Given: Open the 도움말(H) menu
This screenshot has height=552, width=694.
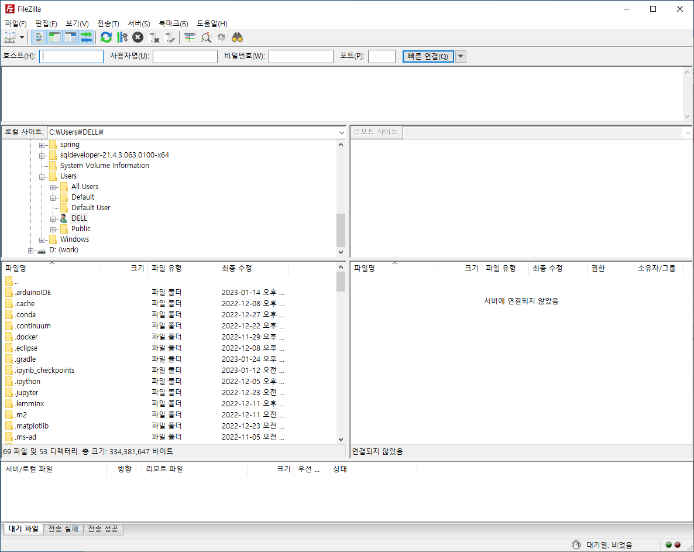Looking at the screenshot, I should (212, 23).
